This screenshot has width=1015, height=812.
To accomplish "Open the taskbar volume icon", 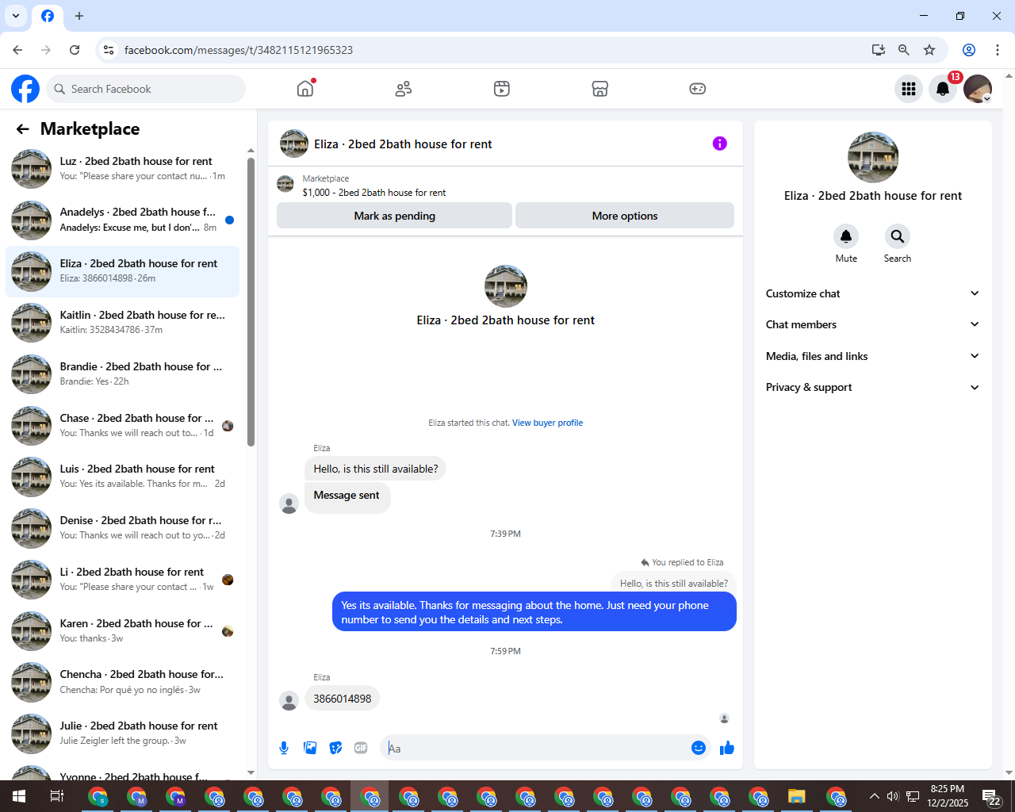I will [x=893, y=796].
